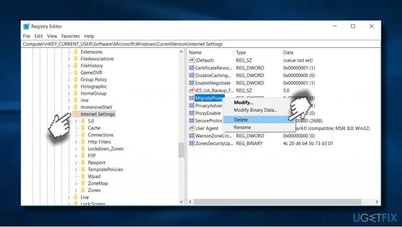
Task: Open the Help menu
Action: click(89, 36)
